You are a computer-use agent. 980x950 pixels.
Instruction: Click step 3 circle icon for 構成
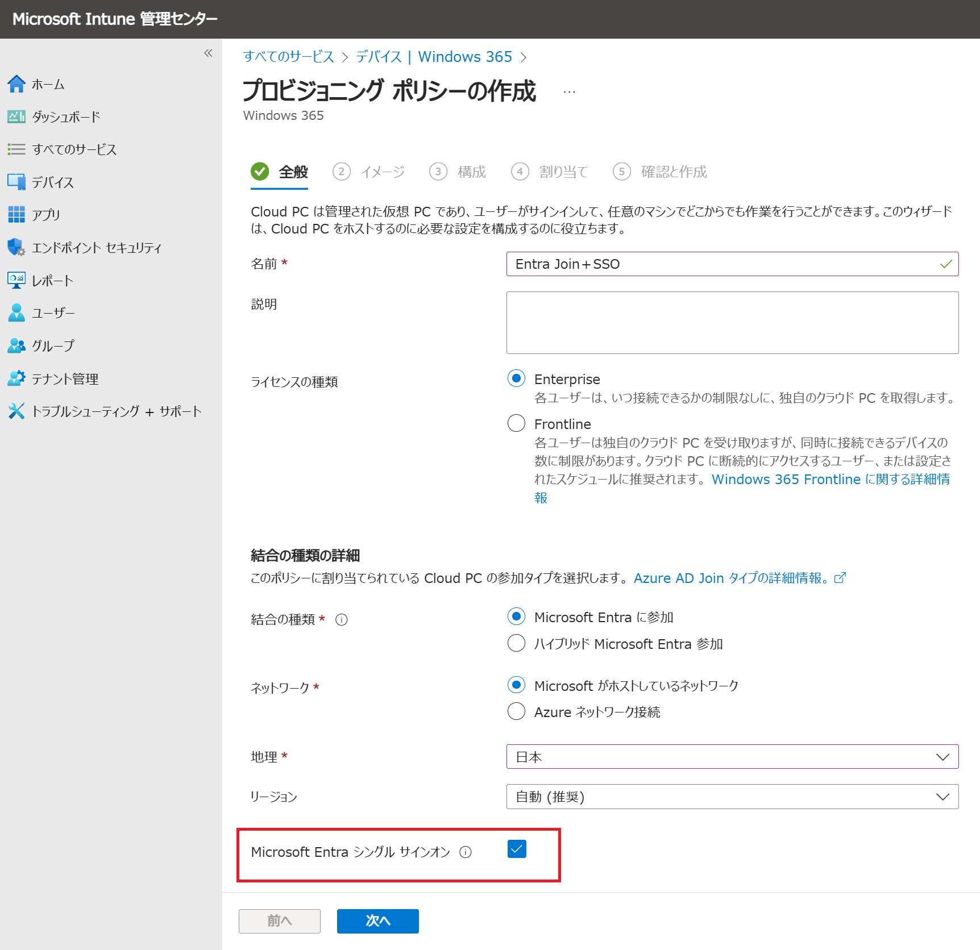click(438, 172)
